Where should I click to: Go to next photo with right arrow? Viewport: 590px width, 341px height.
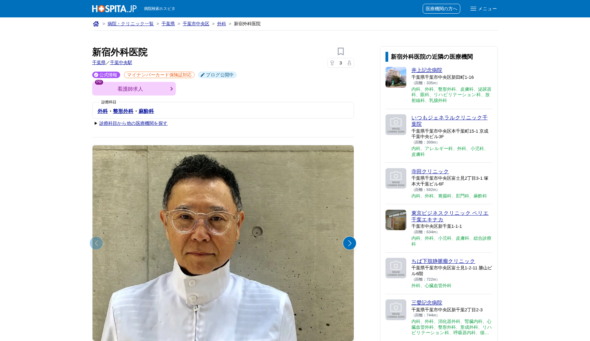(349, 243)
